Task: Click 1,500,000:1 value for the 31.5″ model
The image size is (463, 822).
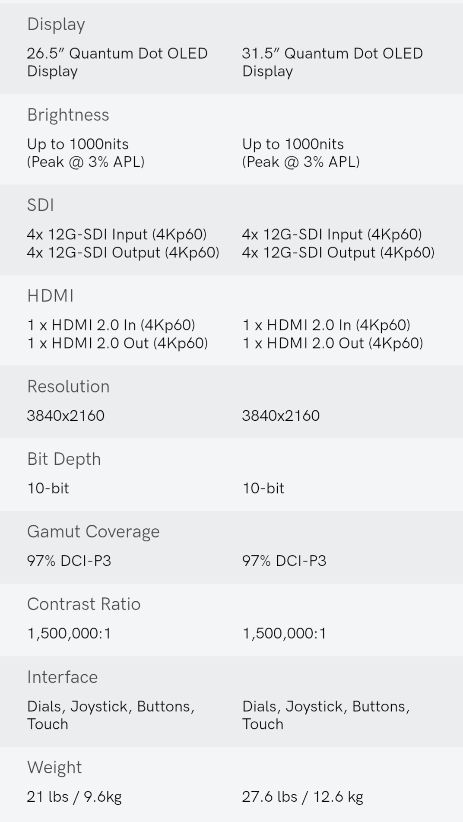Action: (284, 633)
